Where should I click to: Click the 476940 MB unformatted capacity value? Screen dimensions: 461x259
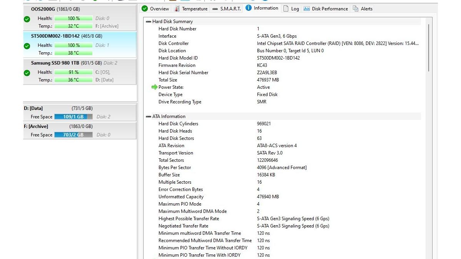(268, 197)
